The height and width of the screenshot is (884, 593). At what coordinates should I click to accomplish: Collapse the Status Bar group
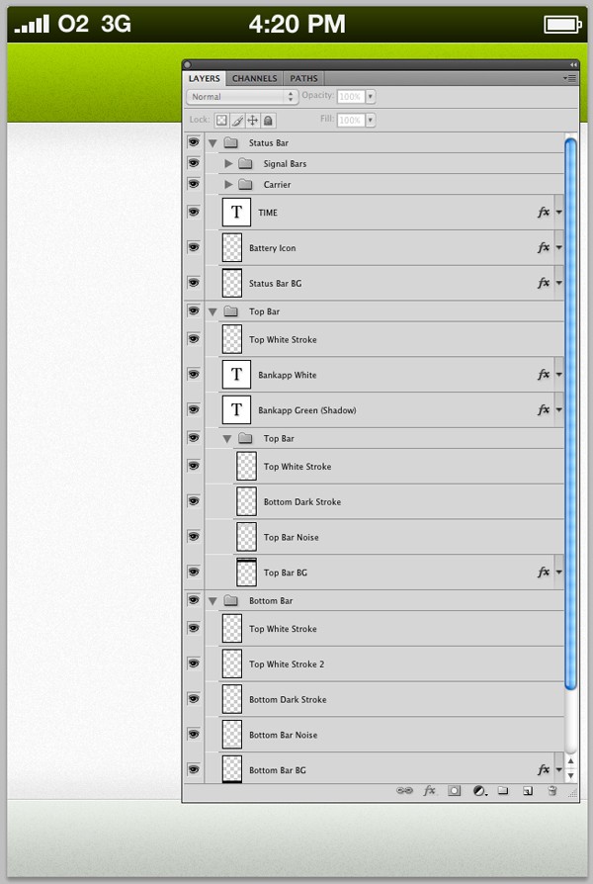coord(212,143)
